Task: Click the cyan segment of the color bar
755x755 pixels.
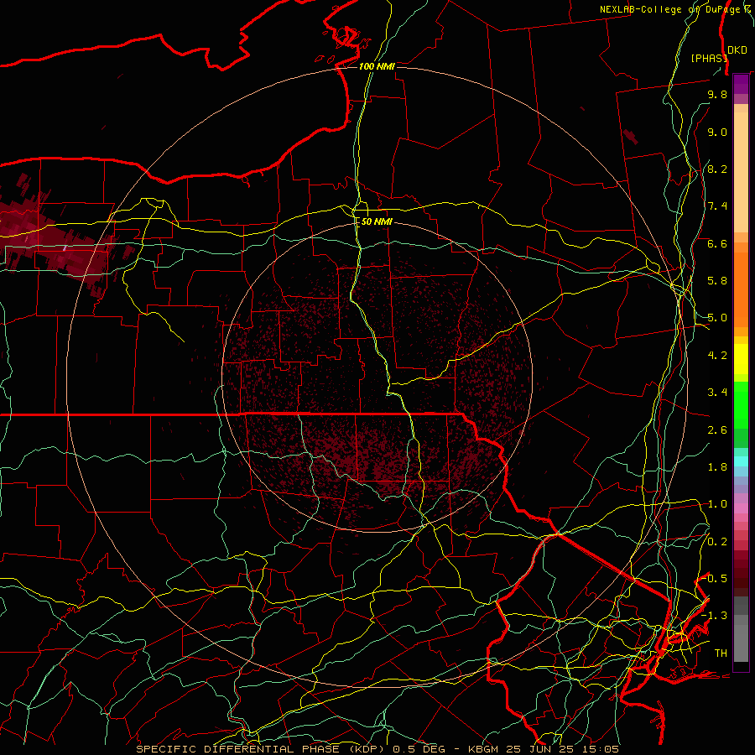Action: point(741,461)
